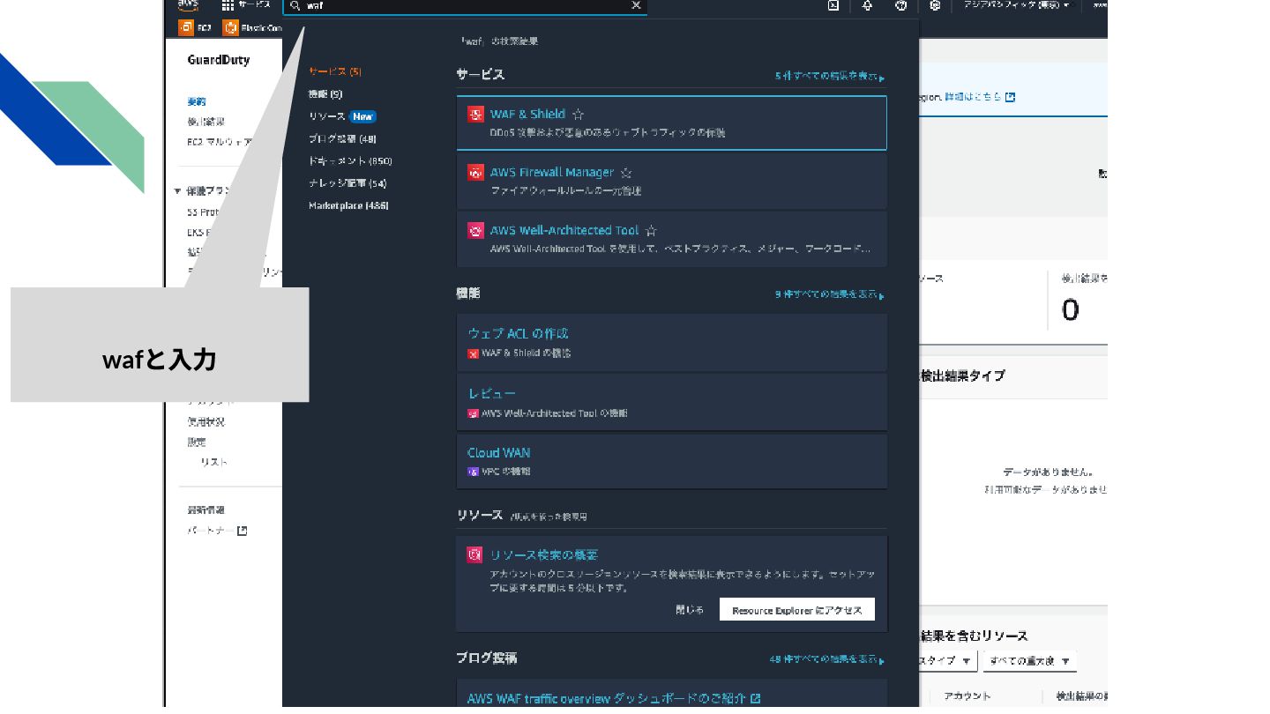Dismiss resource card with 閉じる
This screenshot has width=1270, height=714.
[690, 610]
